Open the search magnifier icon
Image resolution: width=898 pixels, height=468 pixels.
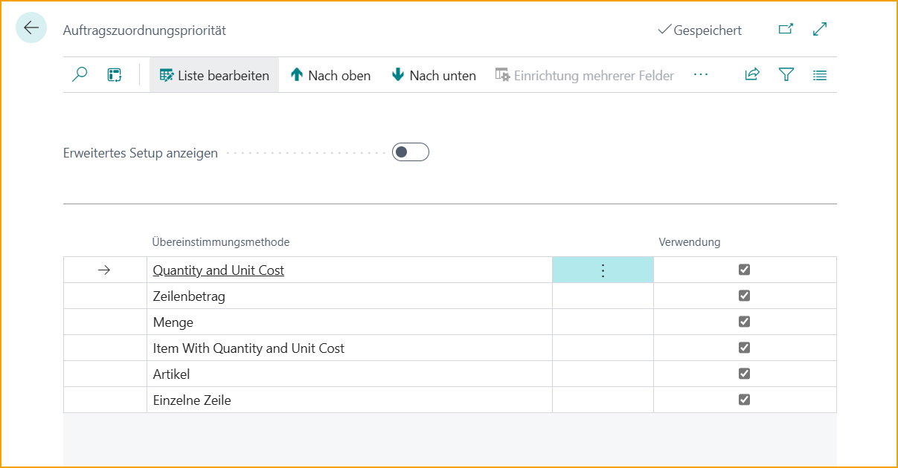80,75
